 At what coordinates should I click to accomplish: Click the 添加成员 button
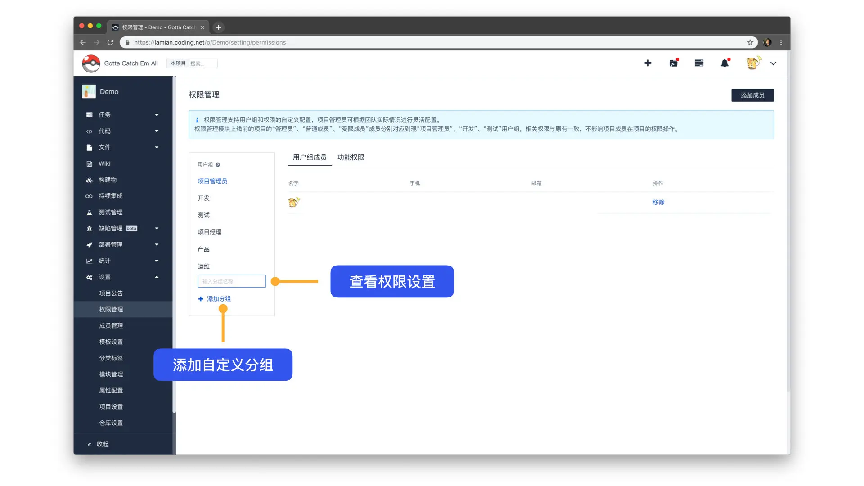click(x=752, y=95)
